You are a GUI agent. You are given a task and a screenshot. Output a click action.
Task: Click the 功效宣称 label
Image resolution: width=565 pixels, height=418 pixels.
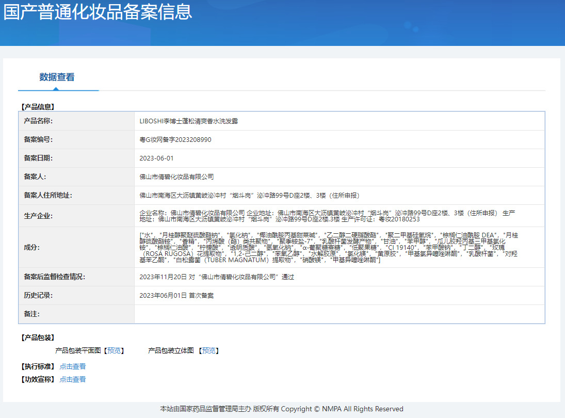pyautogui.click(x=38, y=379)
